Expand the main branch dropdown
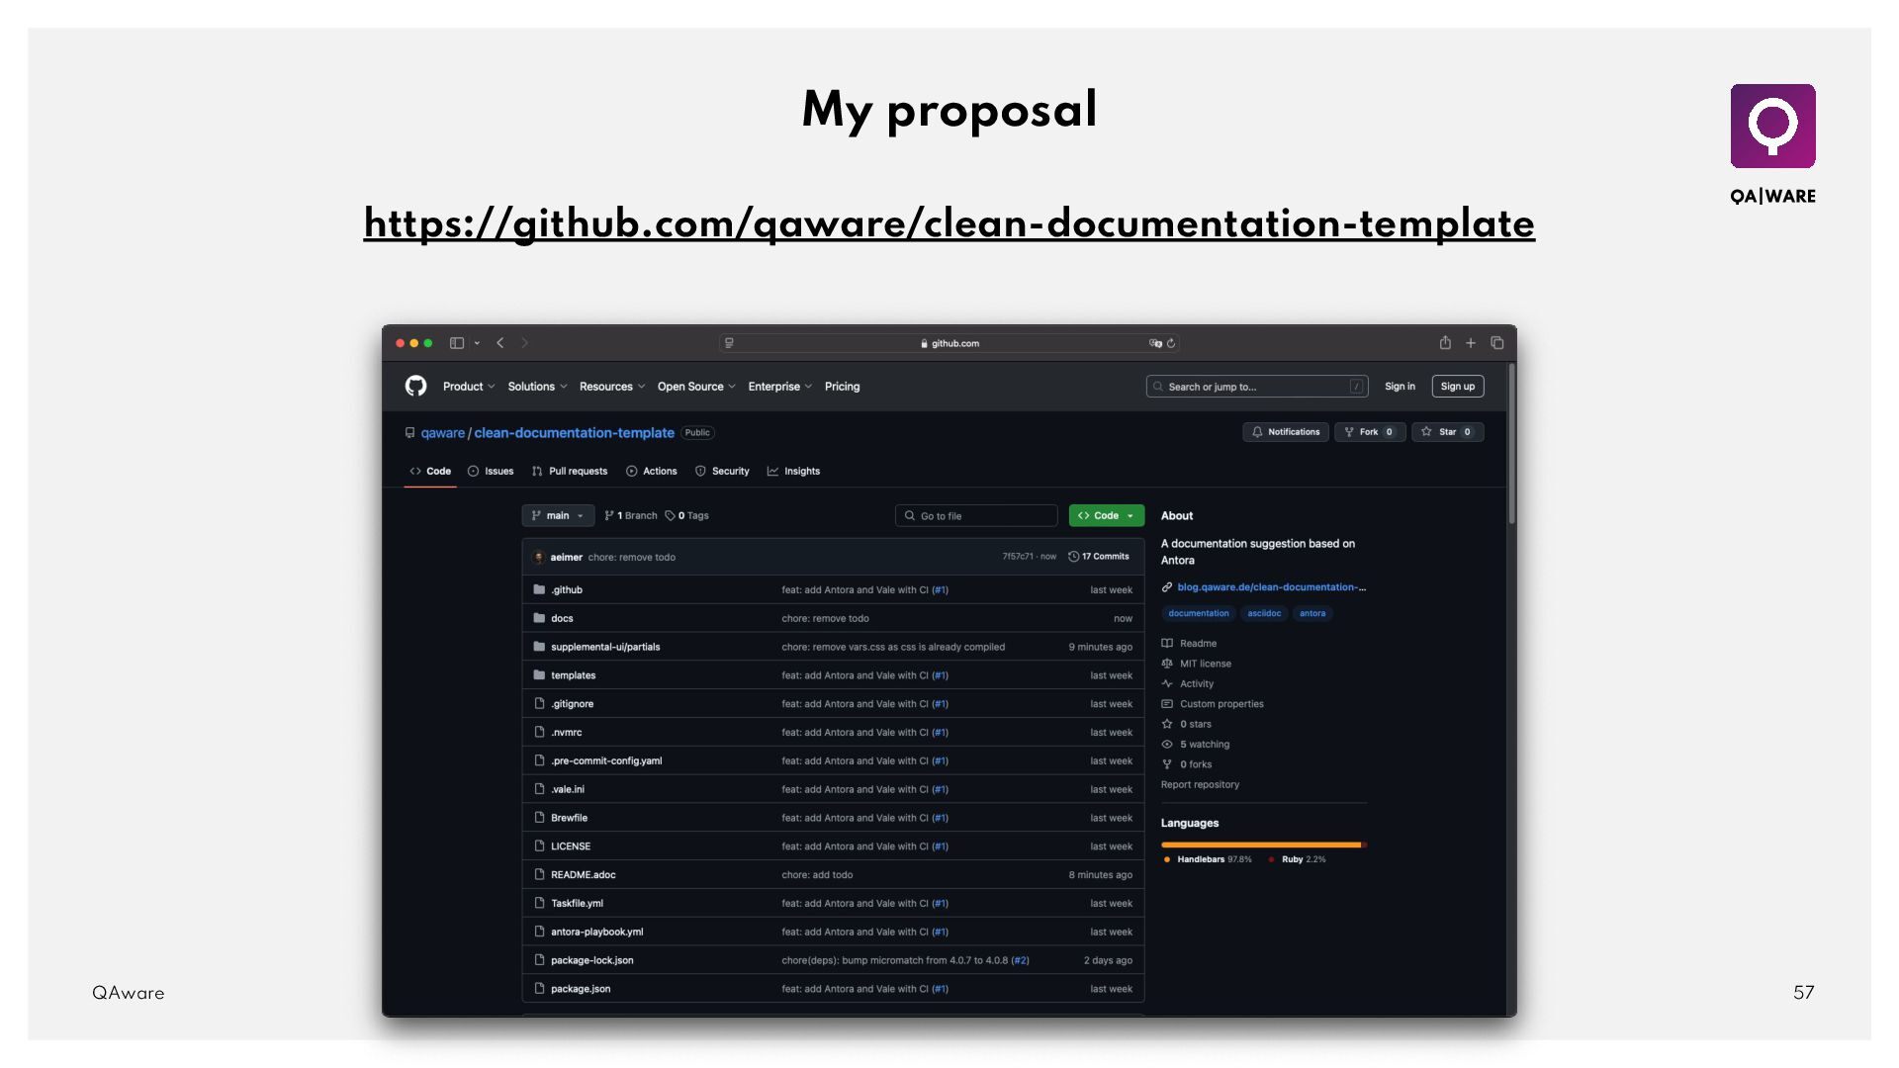Viewport: 1899px width, 1068px height. coord(558,515)
